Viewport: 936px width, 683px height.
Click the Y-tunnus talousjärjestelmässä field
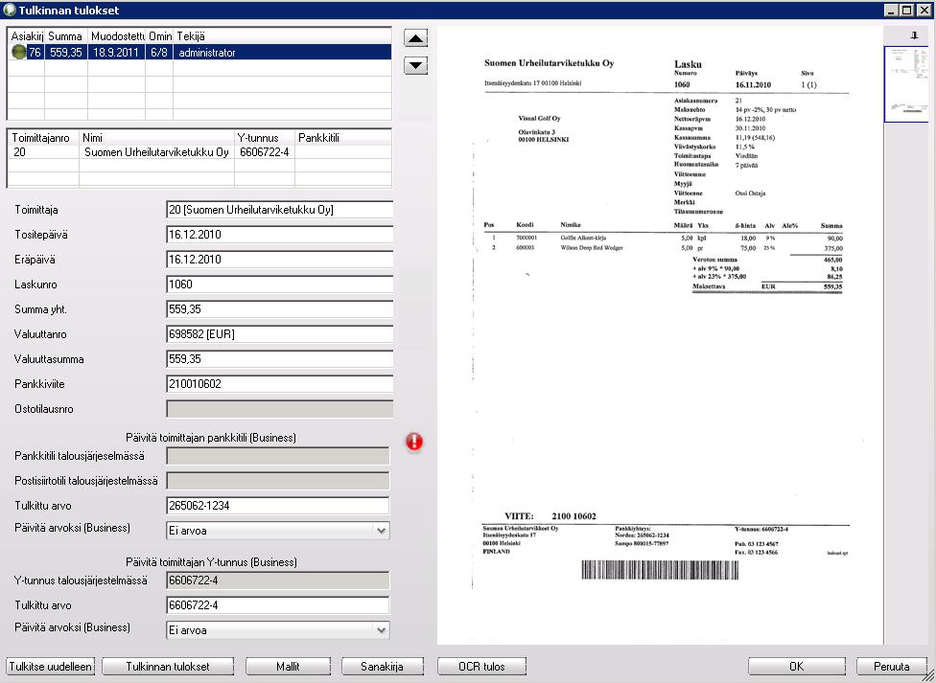coord(277,581)
